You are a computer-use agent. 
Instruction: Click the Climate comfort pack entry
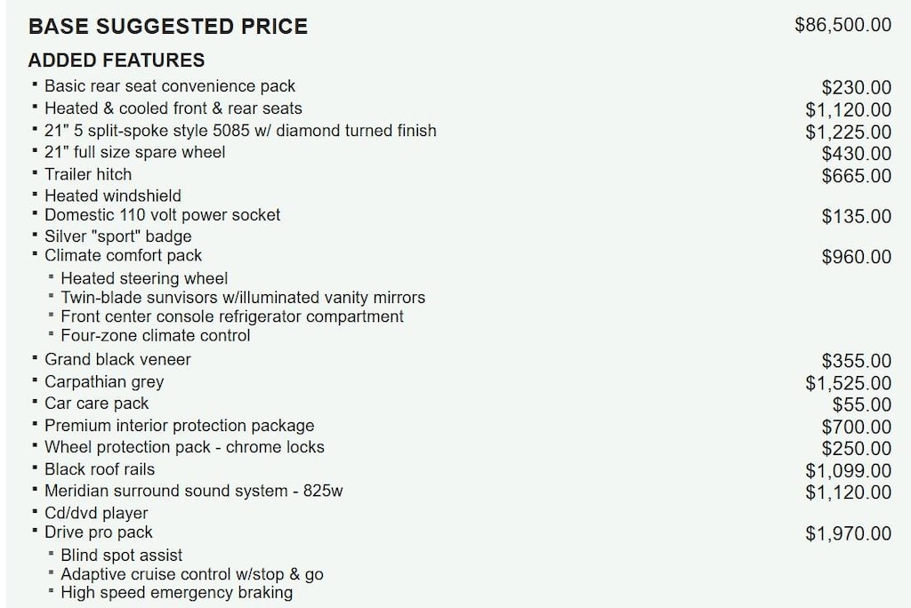[x=124, y=256]
